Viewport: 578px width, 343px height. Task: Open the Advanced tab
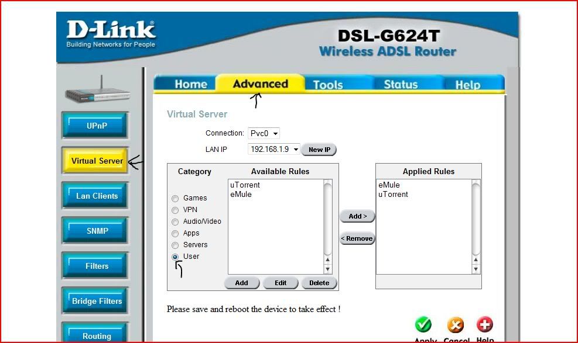[260, 84]
